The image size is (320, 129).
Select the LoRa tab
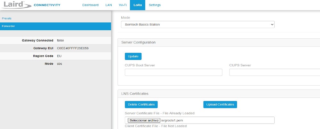[137, 5]
